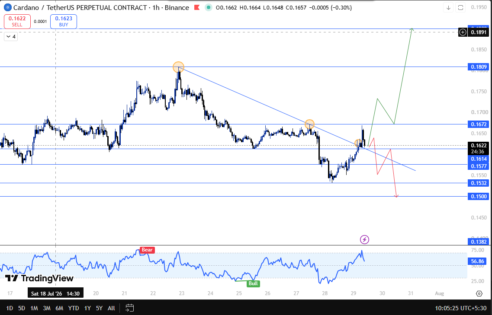Click the red Bear divergence label
This screenshot has width=492, height=315.
[x=147, y=250]
